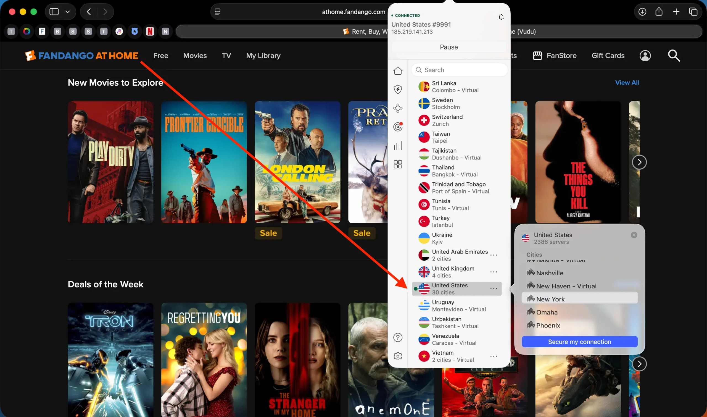Click the Pause VPN button
The height and width of the screenshot is (417, 707).
pos(448,47)
